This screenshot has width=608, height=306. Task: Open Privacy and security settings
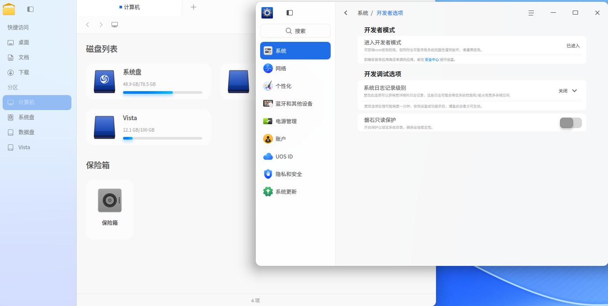coord(295,174)
